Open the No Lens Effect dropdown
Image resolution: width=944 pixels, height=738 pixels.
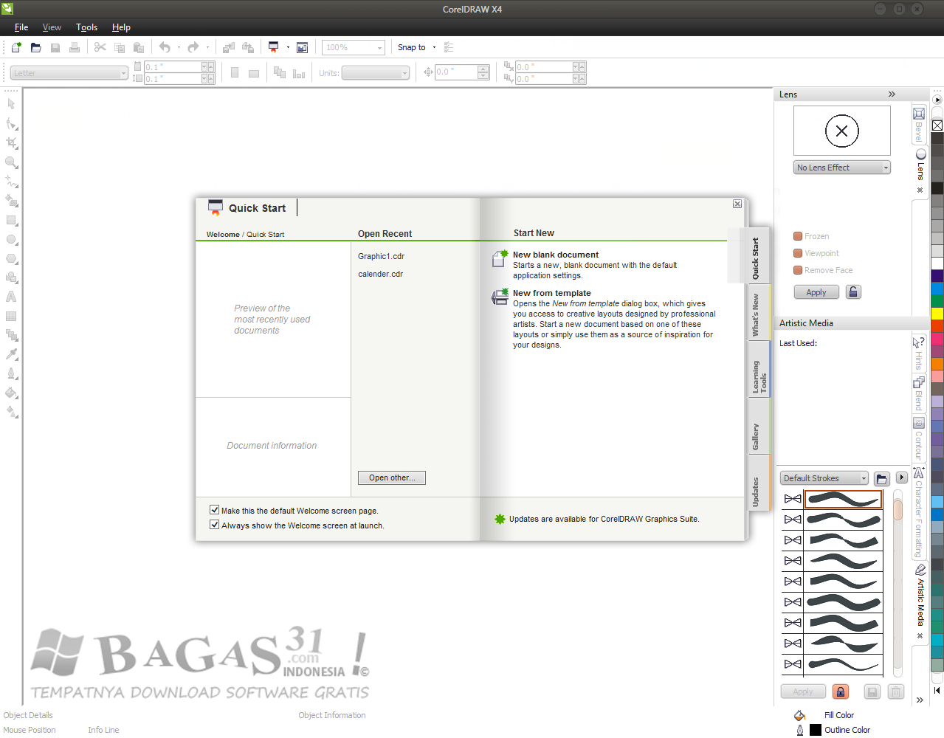click(842, 168)
